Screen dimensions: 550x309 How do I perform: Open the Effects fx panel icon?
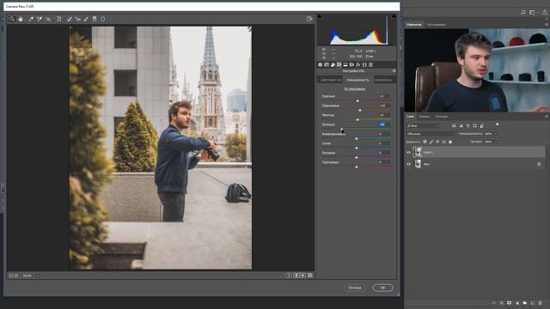coord(357,65)
